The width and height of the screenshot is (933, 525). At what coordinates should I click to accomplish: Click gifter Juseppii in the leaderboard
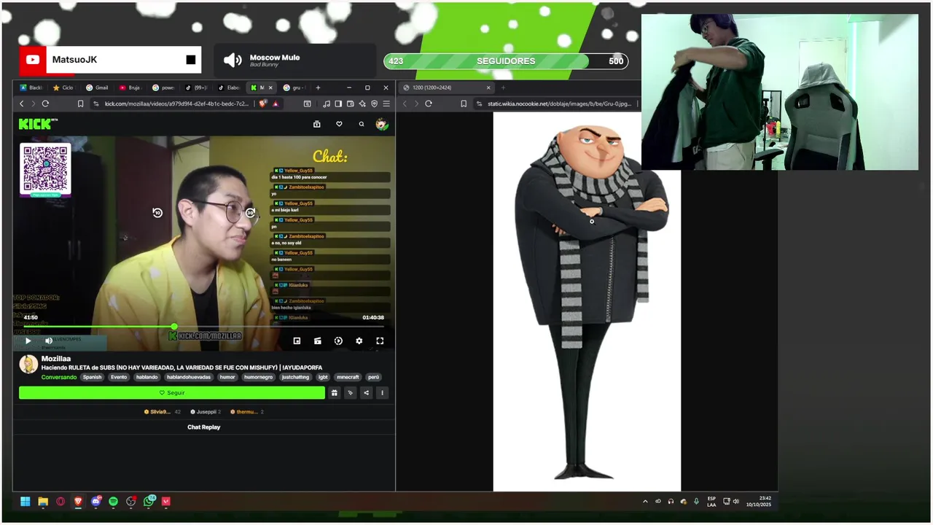click(x=206, y=412)
